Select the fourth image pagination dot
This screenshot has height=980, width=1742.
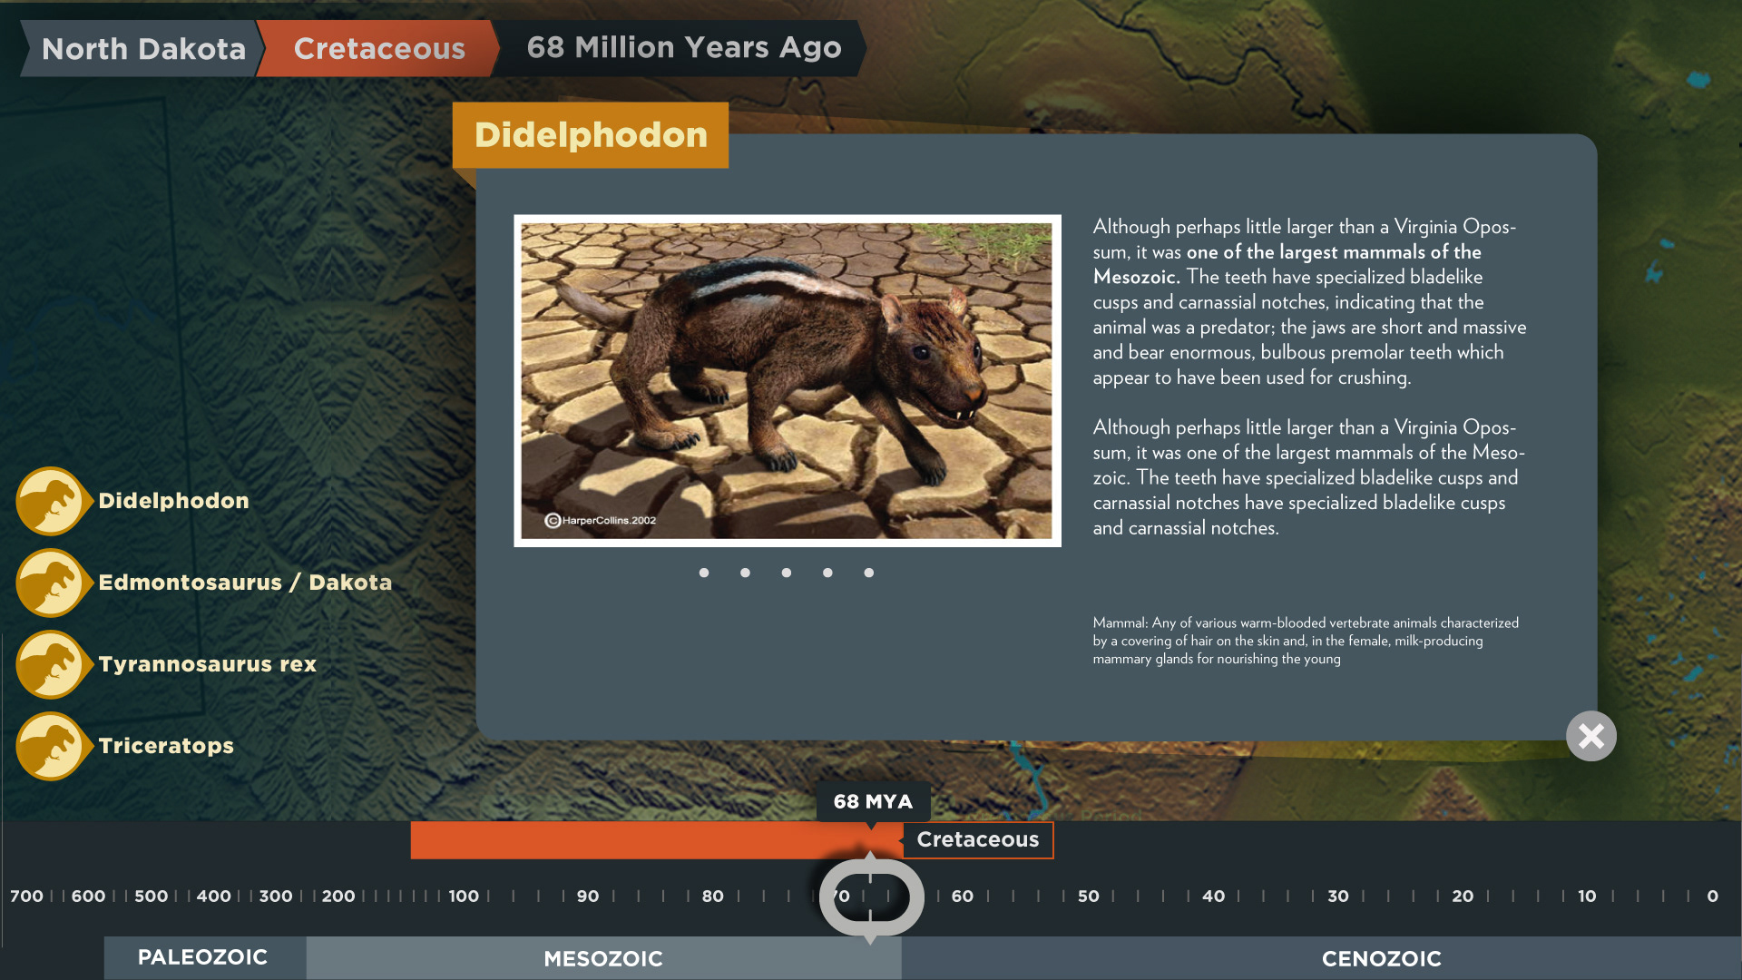coord(827,573)
